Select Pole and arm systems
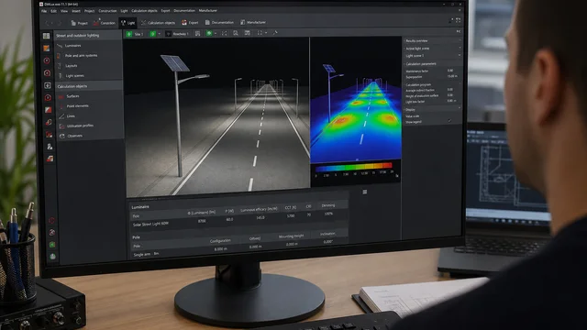The image size is (587, 330). click(81, 55)
